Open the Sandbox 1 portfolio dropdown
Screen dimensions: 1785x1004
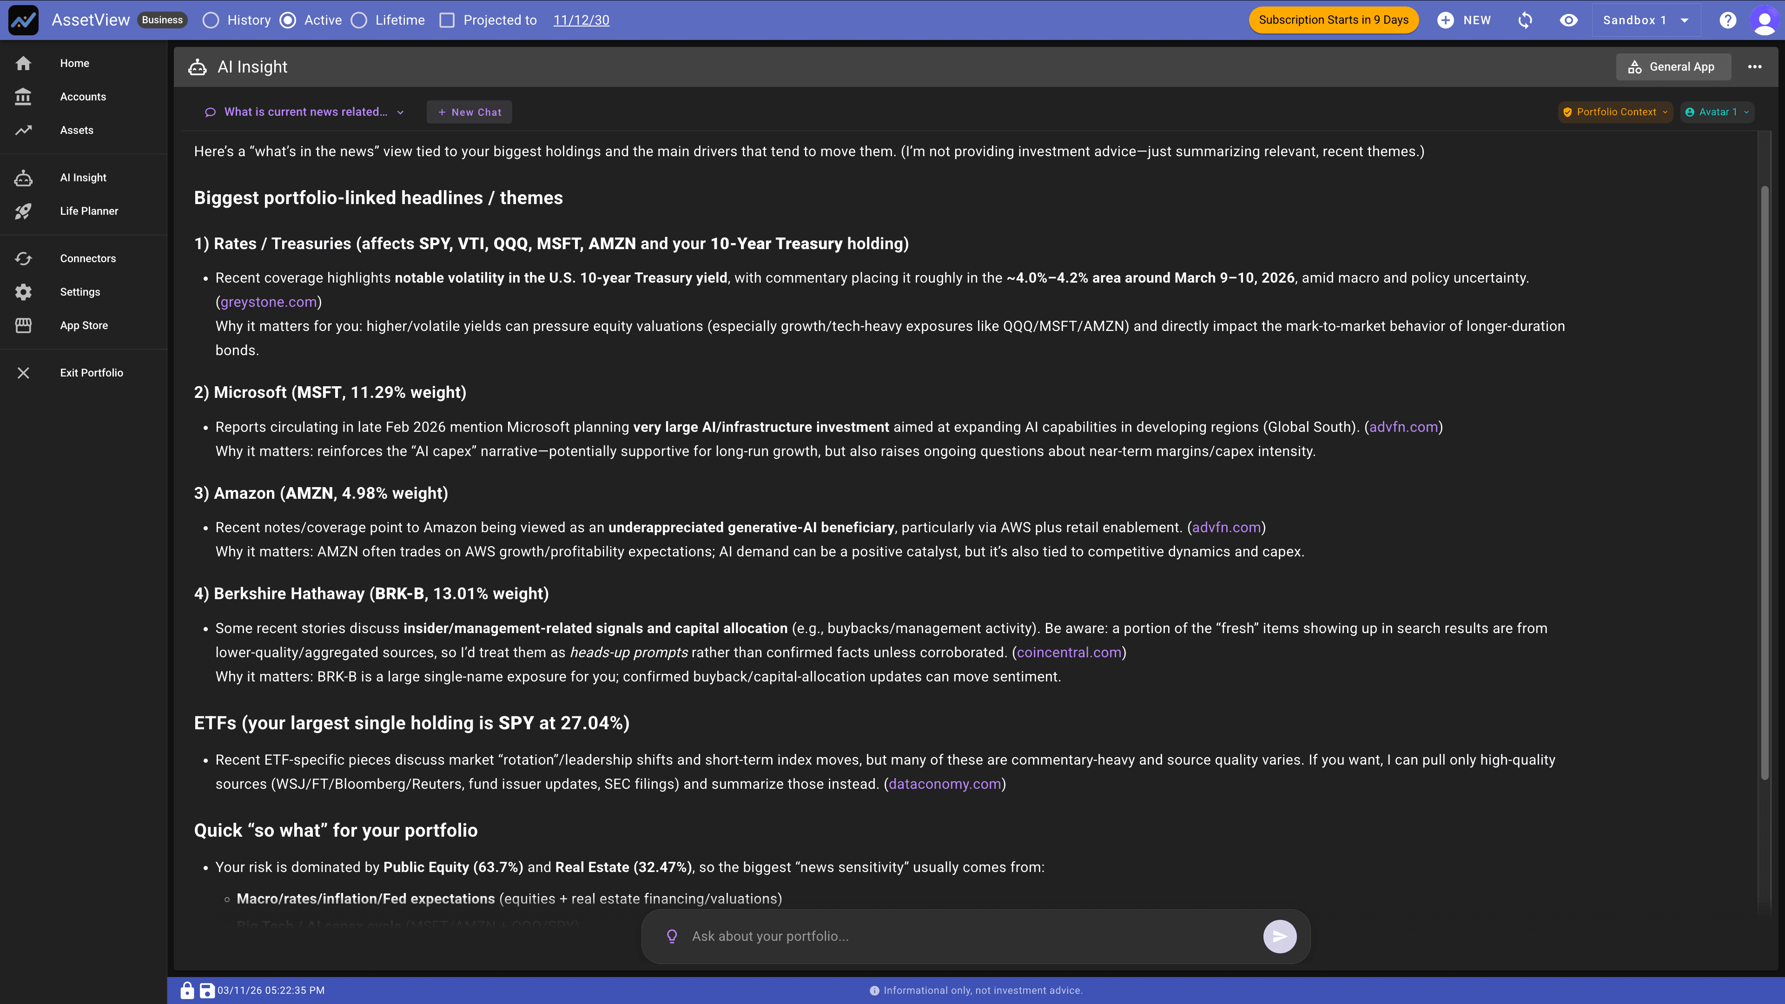pyautogui.click(x=1646, y=20)
